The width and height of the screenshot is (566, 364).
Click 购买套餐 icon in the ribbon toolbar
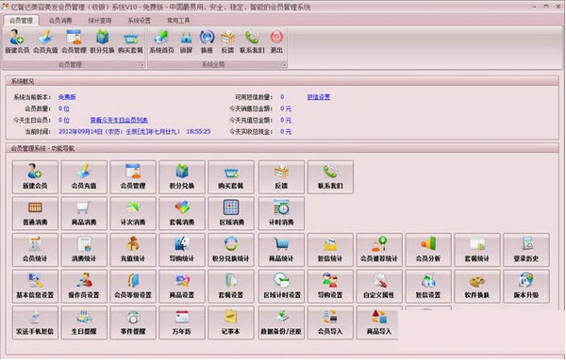130,41
